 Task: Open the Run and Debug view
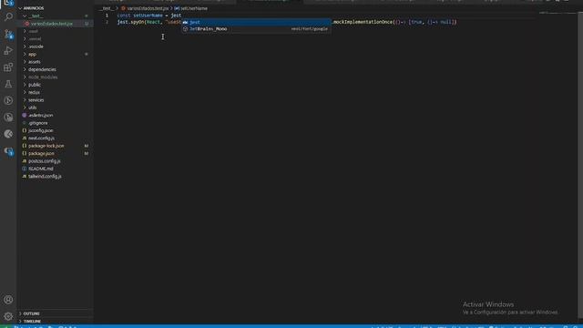[x=8, y=51]
